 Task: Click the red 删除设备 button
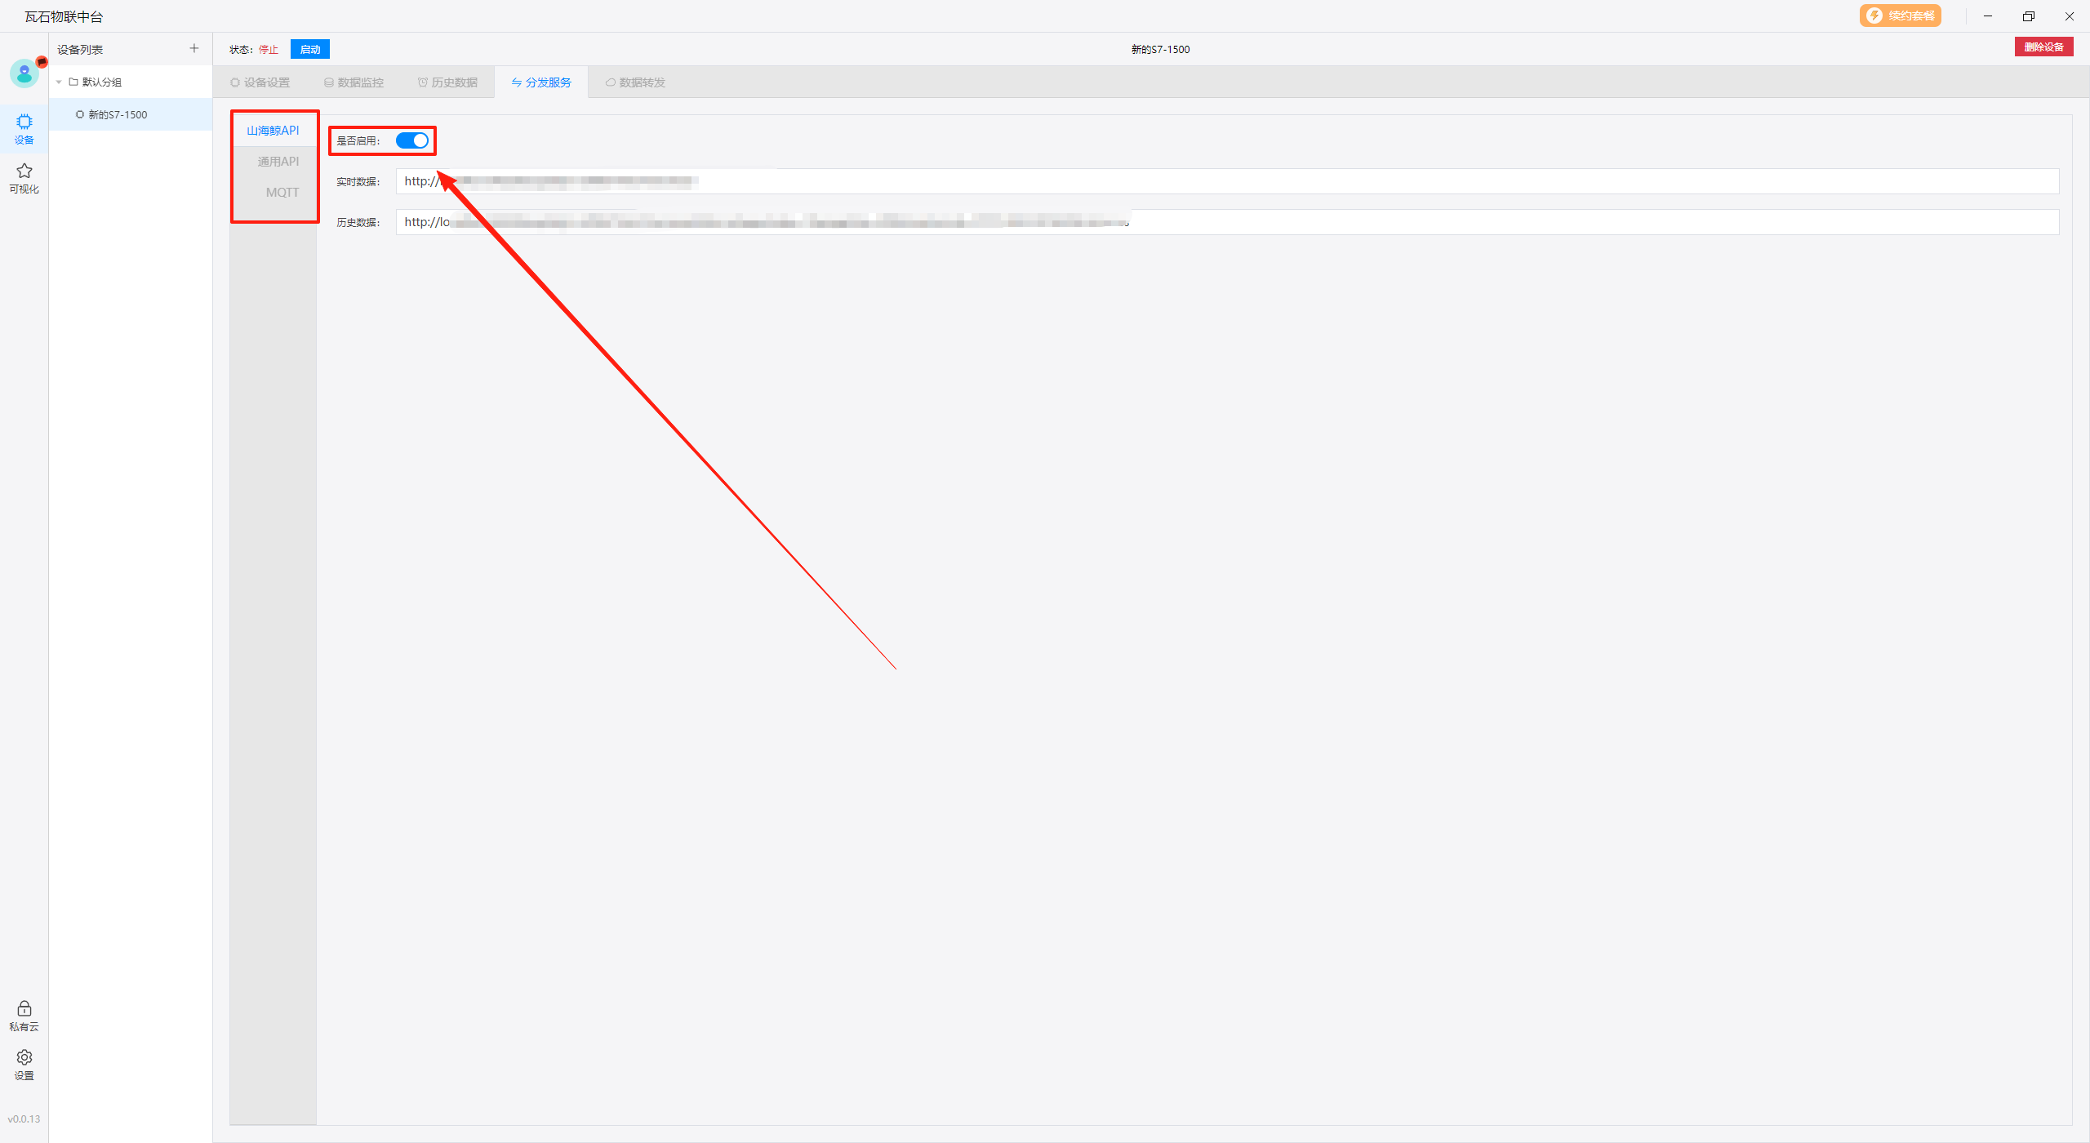pyautogui.click(x=2043, y=47)
